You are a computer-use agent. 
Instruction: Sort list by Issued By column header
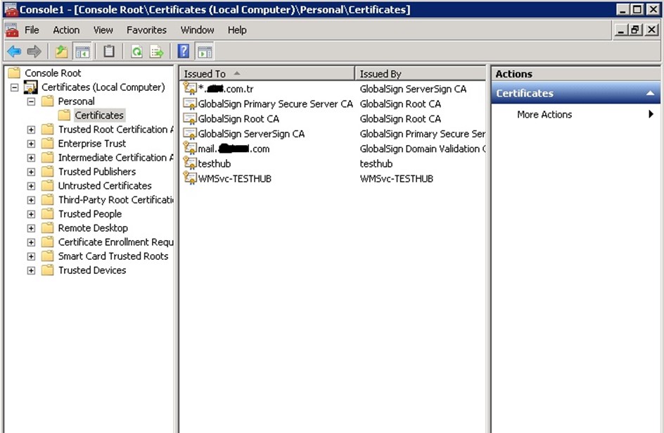click(419, 74)
